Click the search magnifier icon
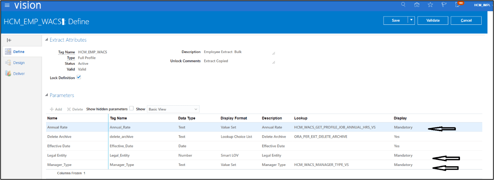The width and height of the screenshot is (494, 180). point(403,4)
